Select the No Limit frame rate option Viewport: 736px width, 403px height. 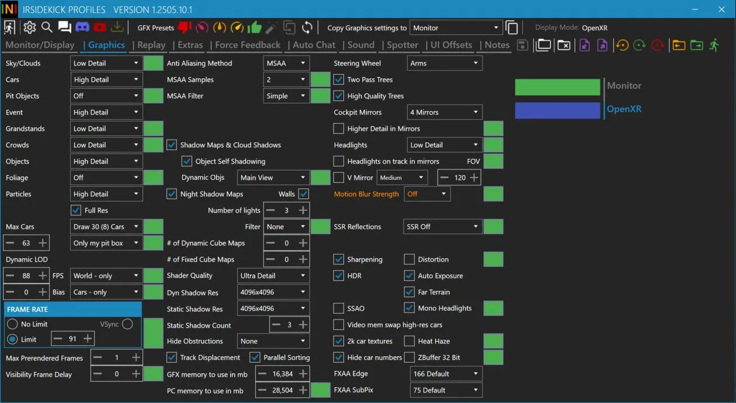coord(12,324)
